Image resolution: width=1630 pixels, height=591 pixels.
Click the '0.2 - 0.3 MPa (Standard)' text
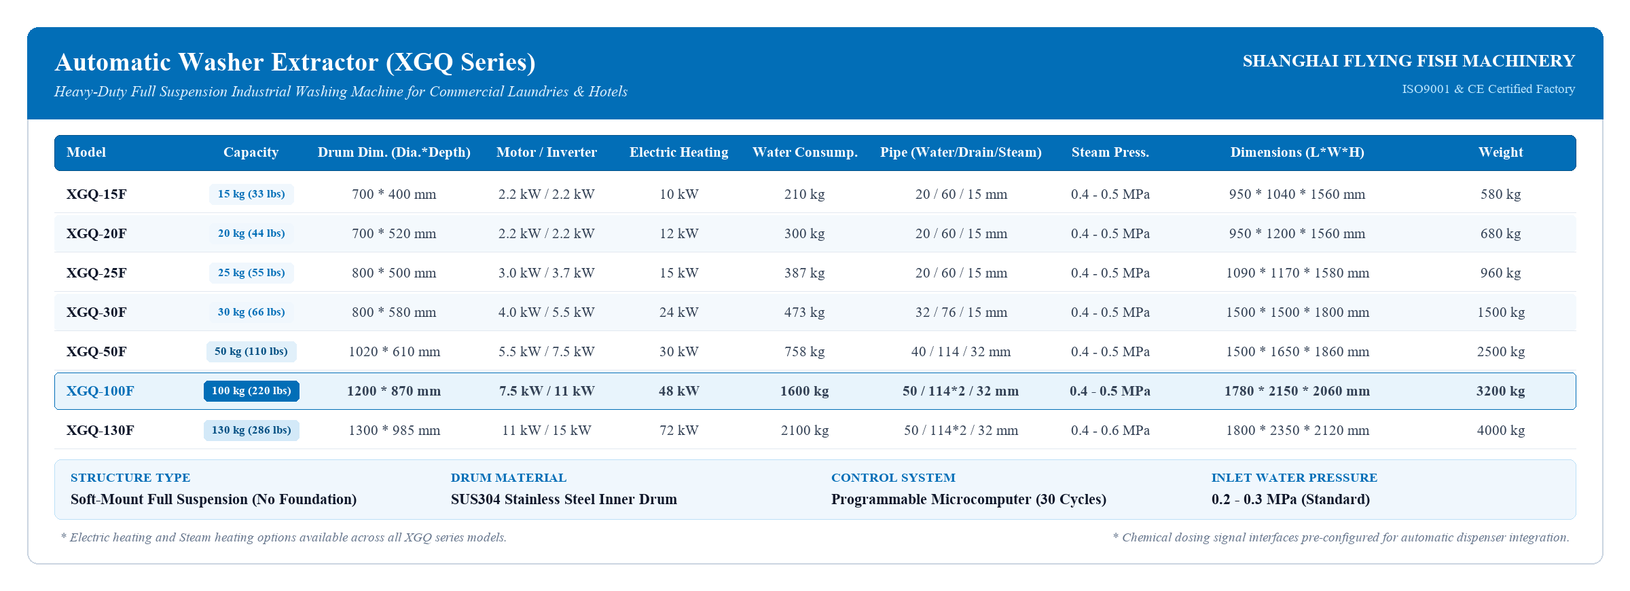[x=1290, y=499]
